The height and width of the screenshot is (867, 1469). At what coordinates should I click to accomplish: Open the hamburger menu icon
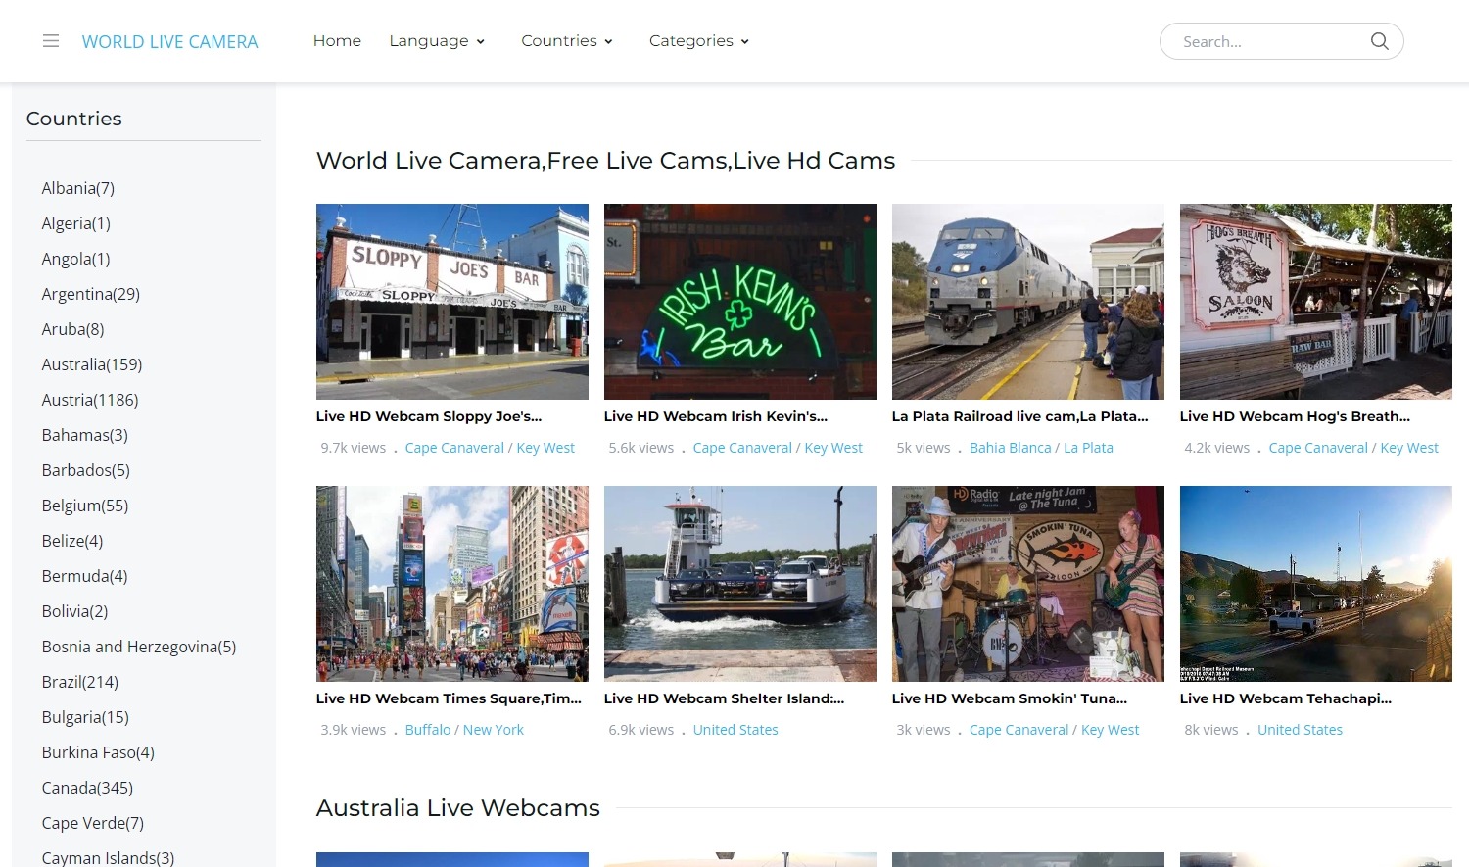pyautogui.click(x=51, y=41)
